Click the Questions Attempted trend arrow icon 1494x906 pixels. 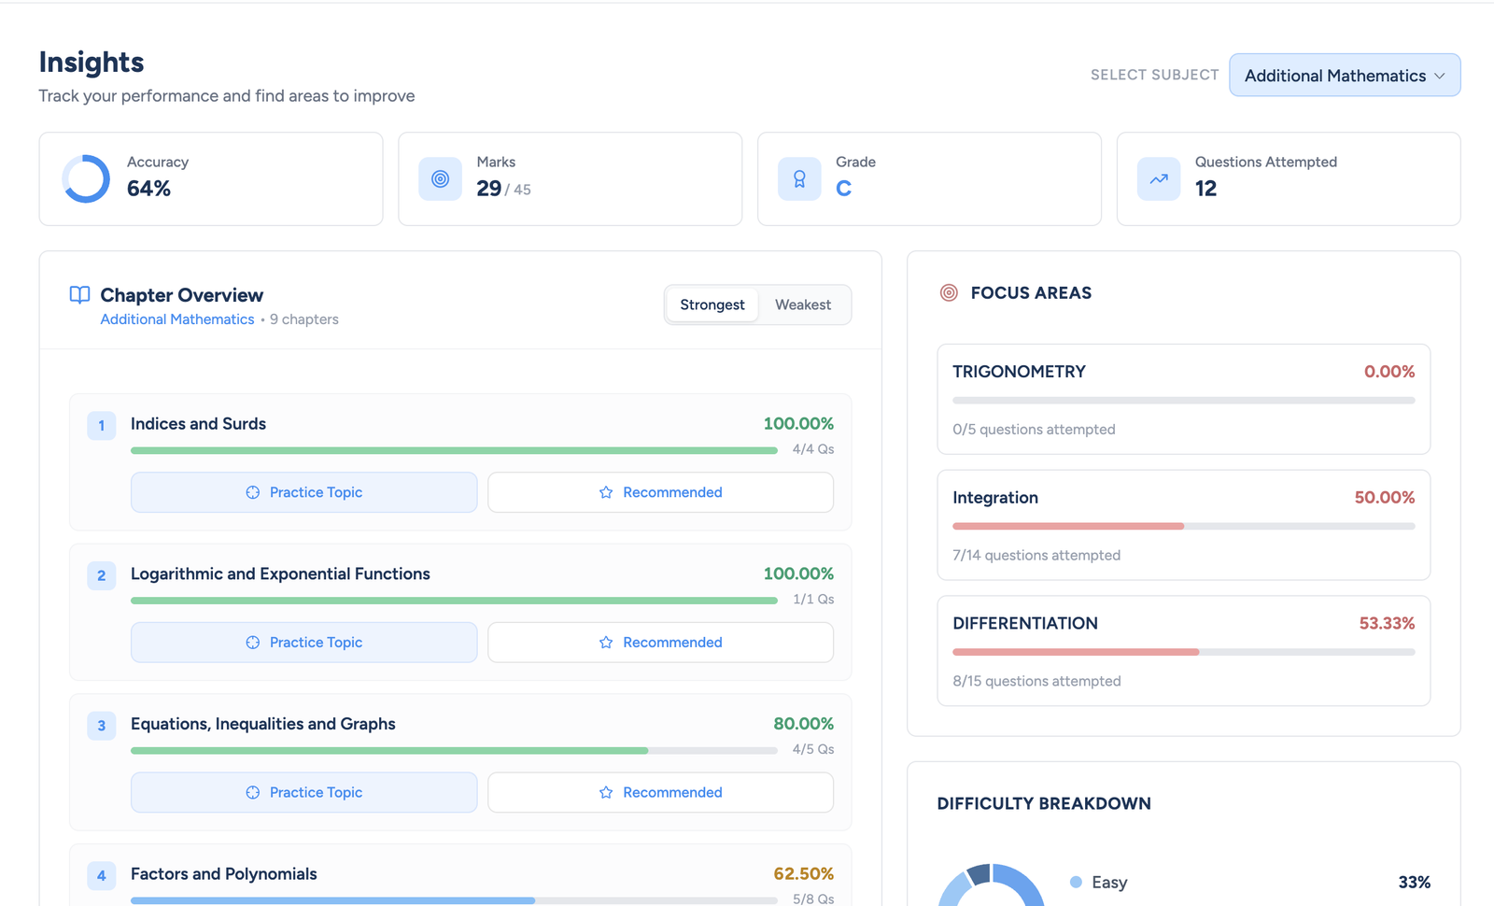[x=1159, y=178]
